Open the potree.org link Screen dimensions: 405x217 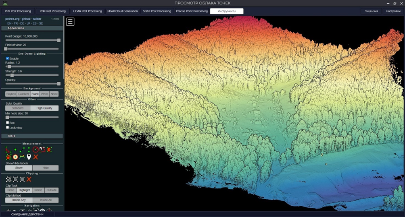[12, 19]
